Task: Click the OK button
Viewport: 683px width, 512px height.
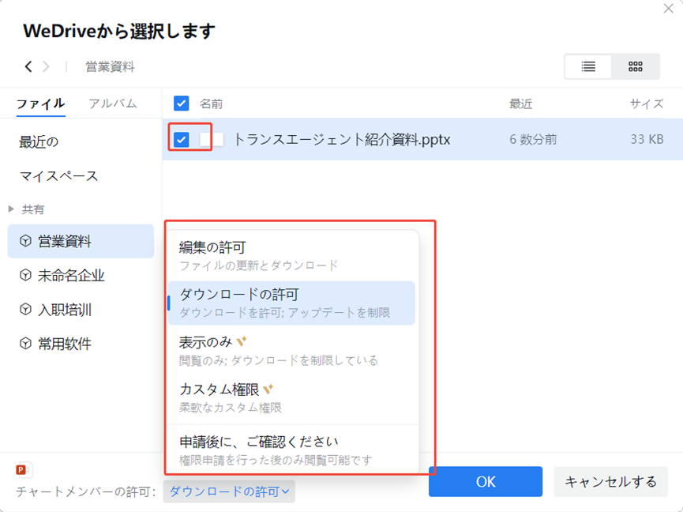Action: coord(485,481)
